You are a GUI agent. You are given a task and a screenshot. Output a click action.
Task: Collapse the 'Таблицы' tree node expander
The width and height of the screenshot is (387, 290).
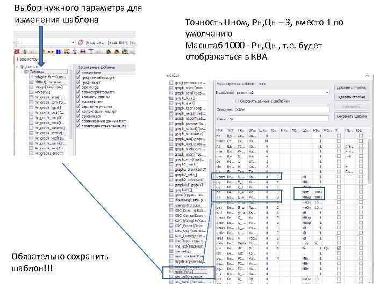pyautogui.click(x=22, y=72)
